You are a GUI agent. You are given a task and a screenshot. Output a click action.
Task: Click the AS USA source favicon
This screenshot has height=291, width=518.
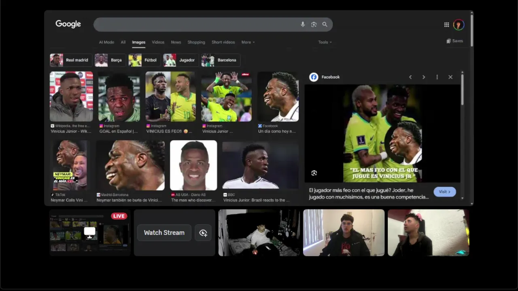click(x=173, y=195)
